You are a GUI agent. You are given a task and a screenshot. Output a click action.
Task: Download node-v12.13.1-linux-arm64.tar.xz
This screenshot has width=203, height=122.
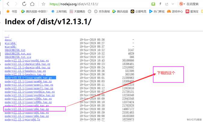[x=28, y=81]
